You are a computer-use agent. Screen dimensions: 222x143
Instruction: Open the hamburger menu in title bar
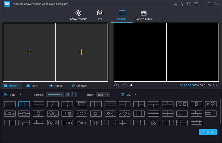(x=196, y=4)
